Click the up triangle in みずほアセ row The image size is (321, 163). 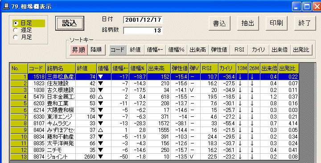tap(100, 130)
